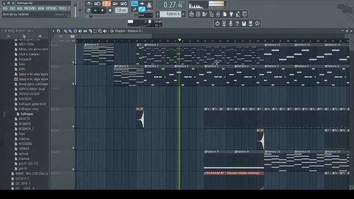The height and width of the screenshot is (199, 354).
Task: Click the 0:27:46 time display
Action: [173, 5]
